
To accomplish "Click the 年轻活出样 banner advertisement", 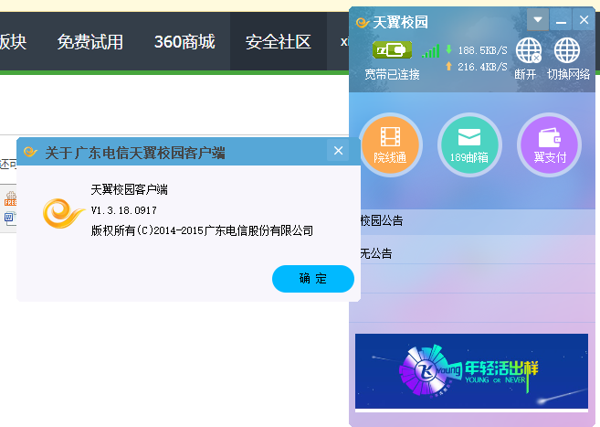I will tap(471, 371).
